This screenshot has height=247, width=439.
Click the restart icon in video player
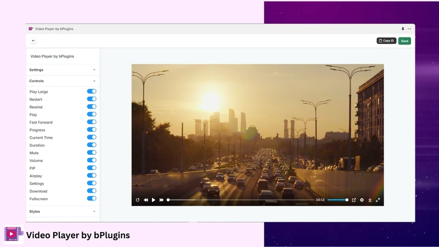138,200
